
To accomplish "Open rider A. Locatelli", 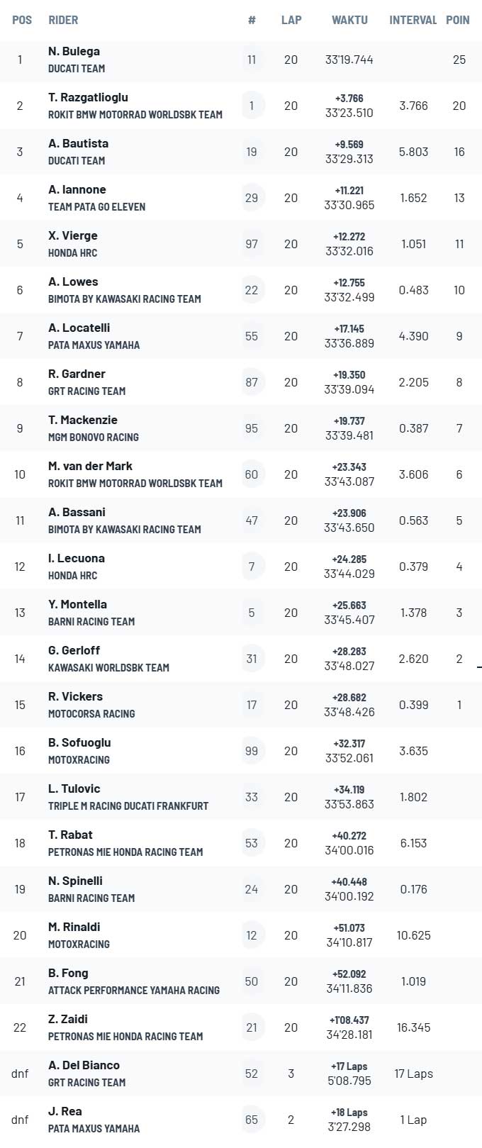I will (x=79, y=328).
